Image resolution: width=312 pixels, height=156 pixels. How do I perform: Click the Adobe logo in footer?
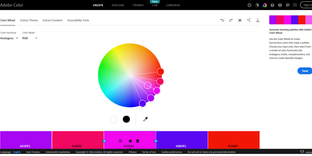pos(302,152)
